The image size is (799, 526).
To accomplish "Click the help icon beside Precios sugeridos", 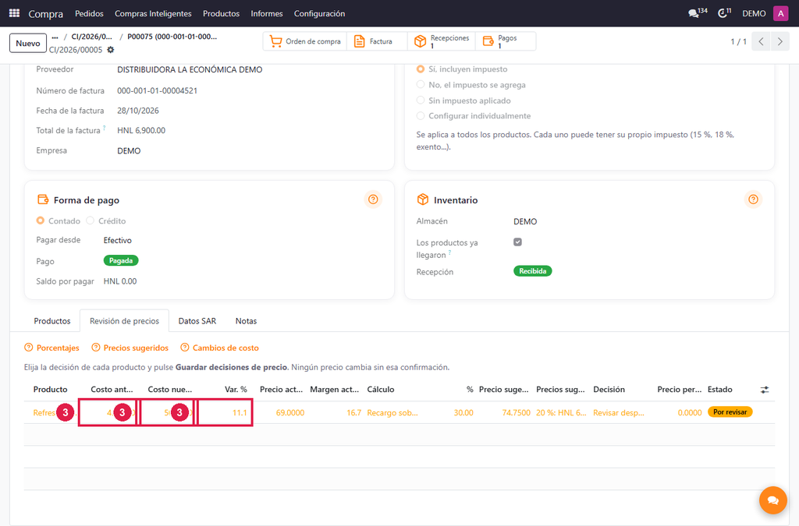I will click(96, 348).
